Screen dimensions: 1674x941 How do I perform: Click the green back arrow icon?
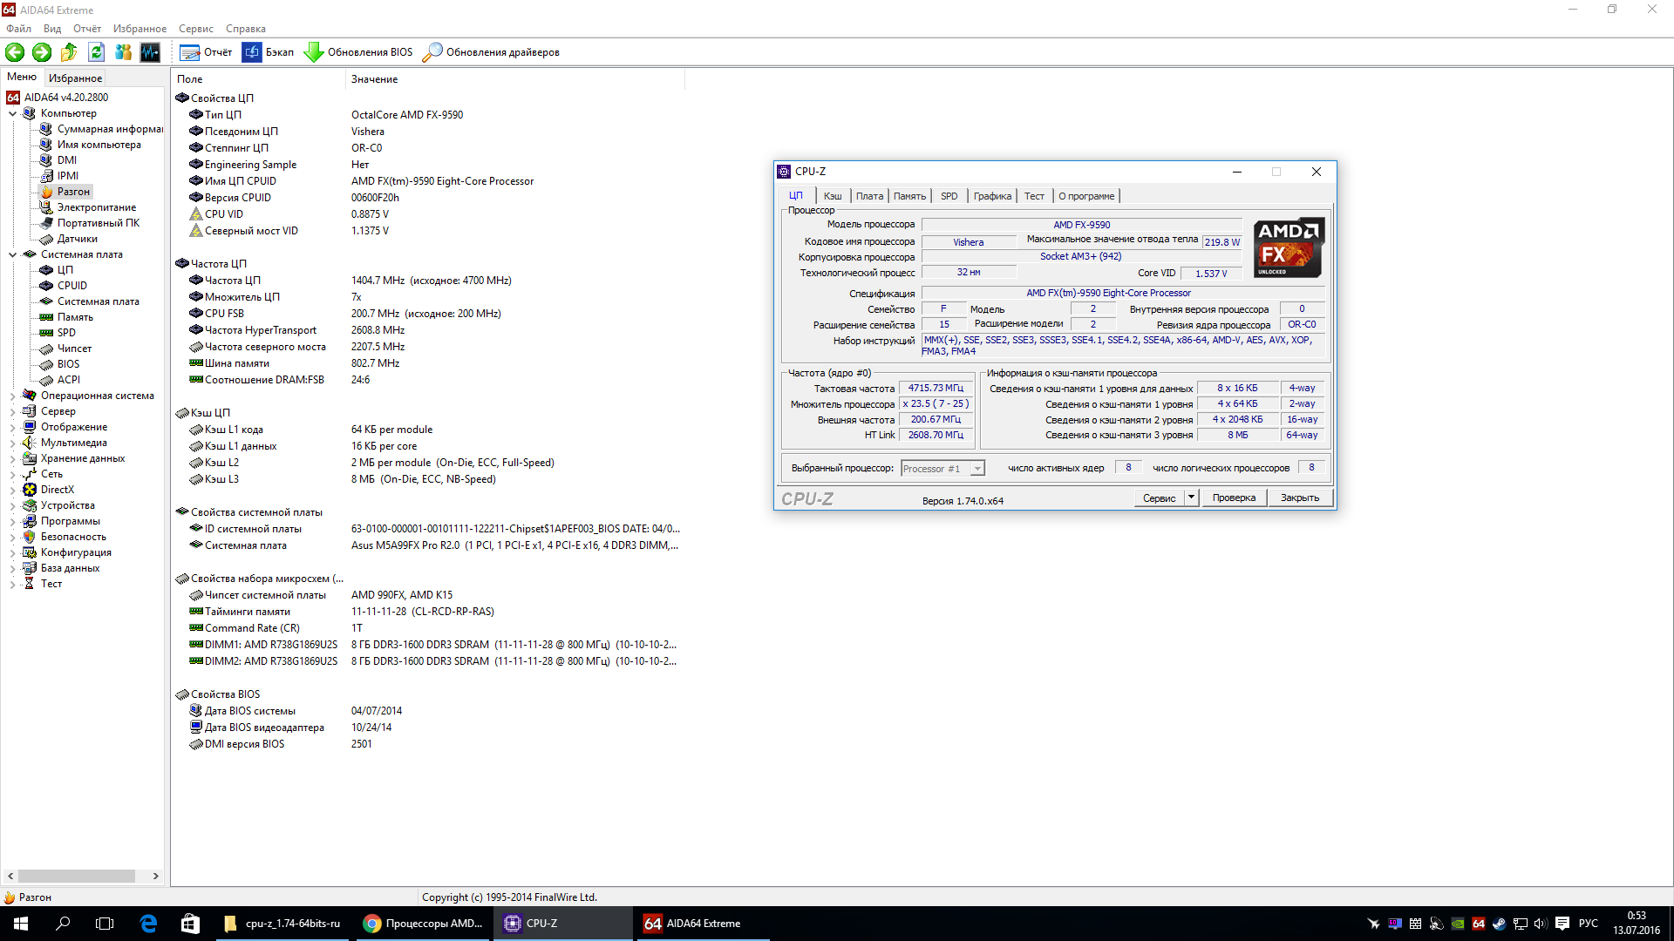click(15, 52)
